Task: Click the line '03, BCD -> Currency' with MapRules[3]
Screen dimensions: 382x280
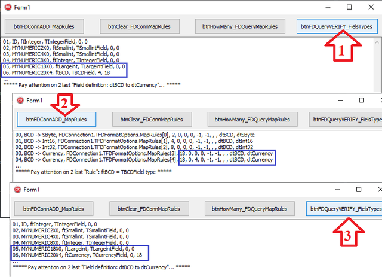Action: (144, 153)
